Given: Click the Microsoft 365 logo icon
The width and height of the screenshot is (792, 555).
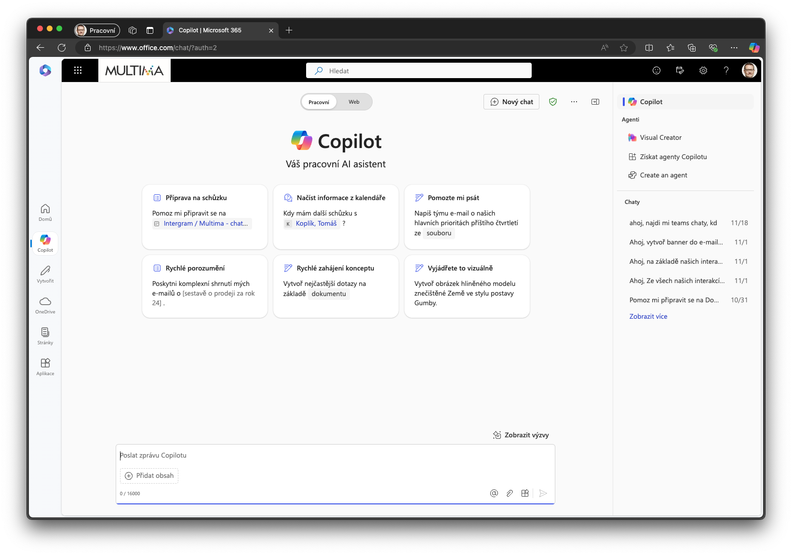Looking at the screenshot, I should point(45,70).
